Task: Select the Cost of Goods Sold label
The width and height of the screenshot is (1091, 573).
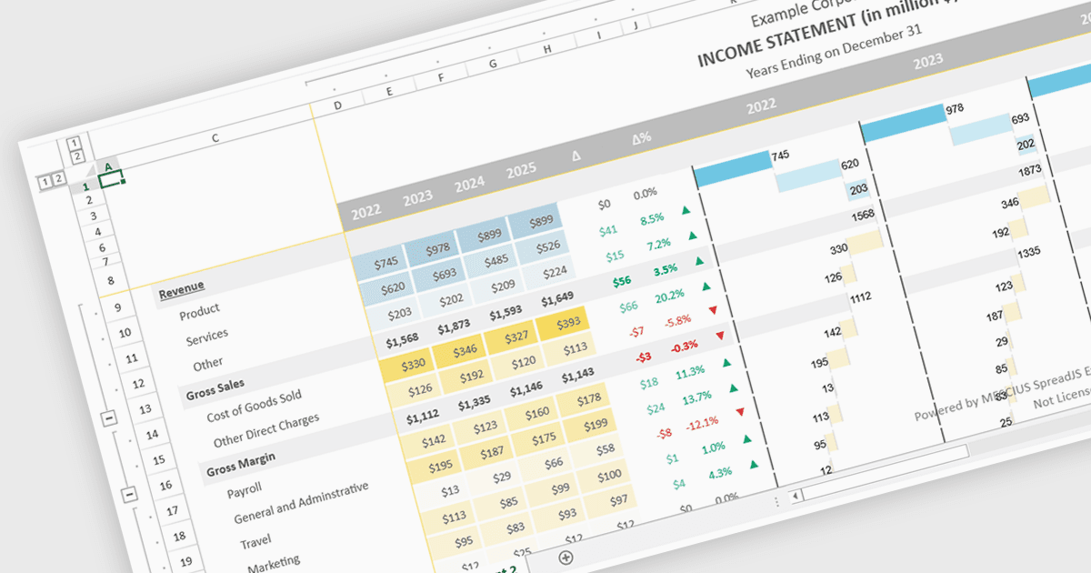Action: (255, 406)
